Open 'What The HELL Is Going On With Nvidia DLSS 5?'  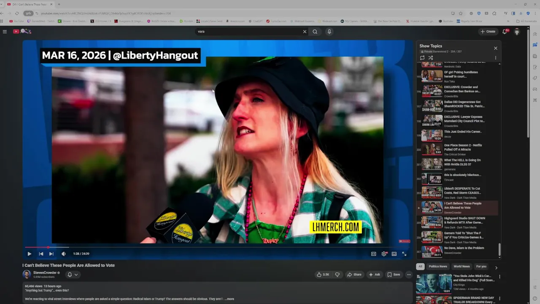(457, 164)
